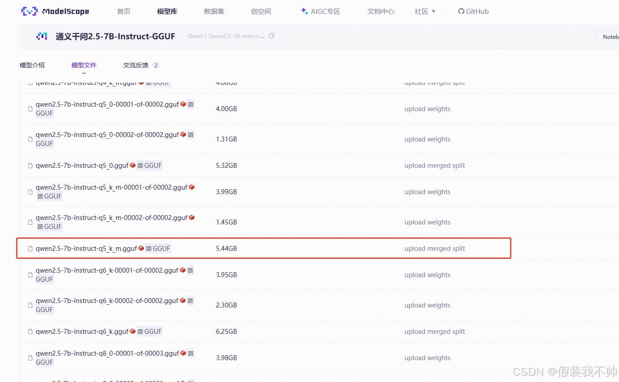Open 文档中心 from the top bar
The height and width of the screenshot is (382, 619).
point(381,12)
